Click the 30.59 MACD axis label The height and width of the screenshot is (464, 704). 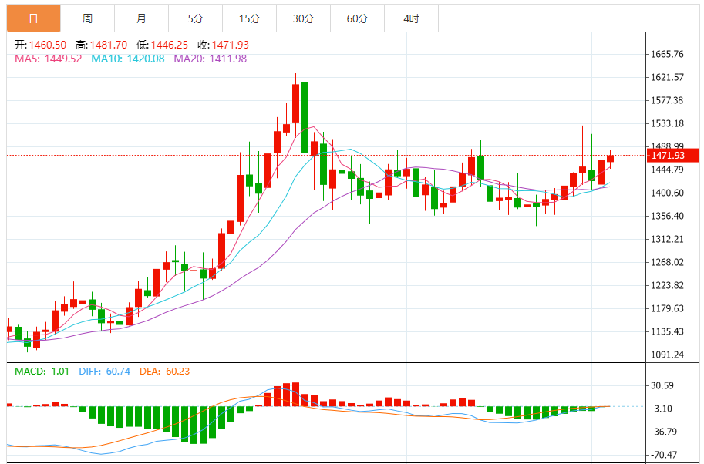click(662, 385)
